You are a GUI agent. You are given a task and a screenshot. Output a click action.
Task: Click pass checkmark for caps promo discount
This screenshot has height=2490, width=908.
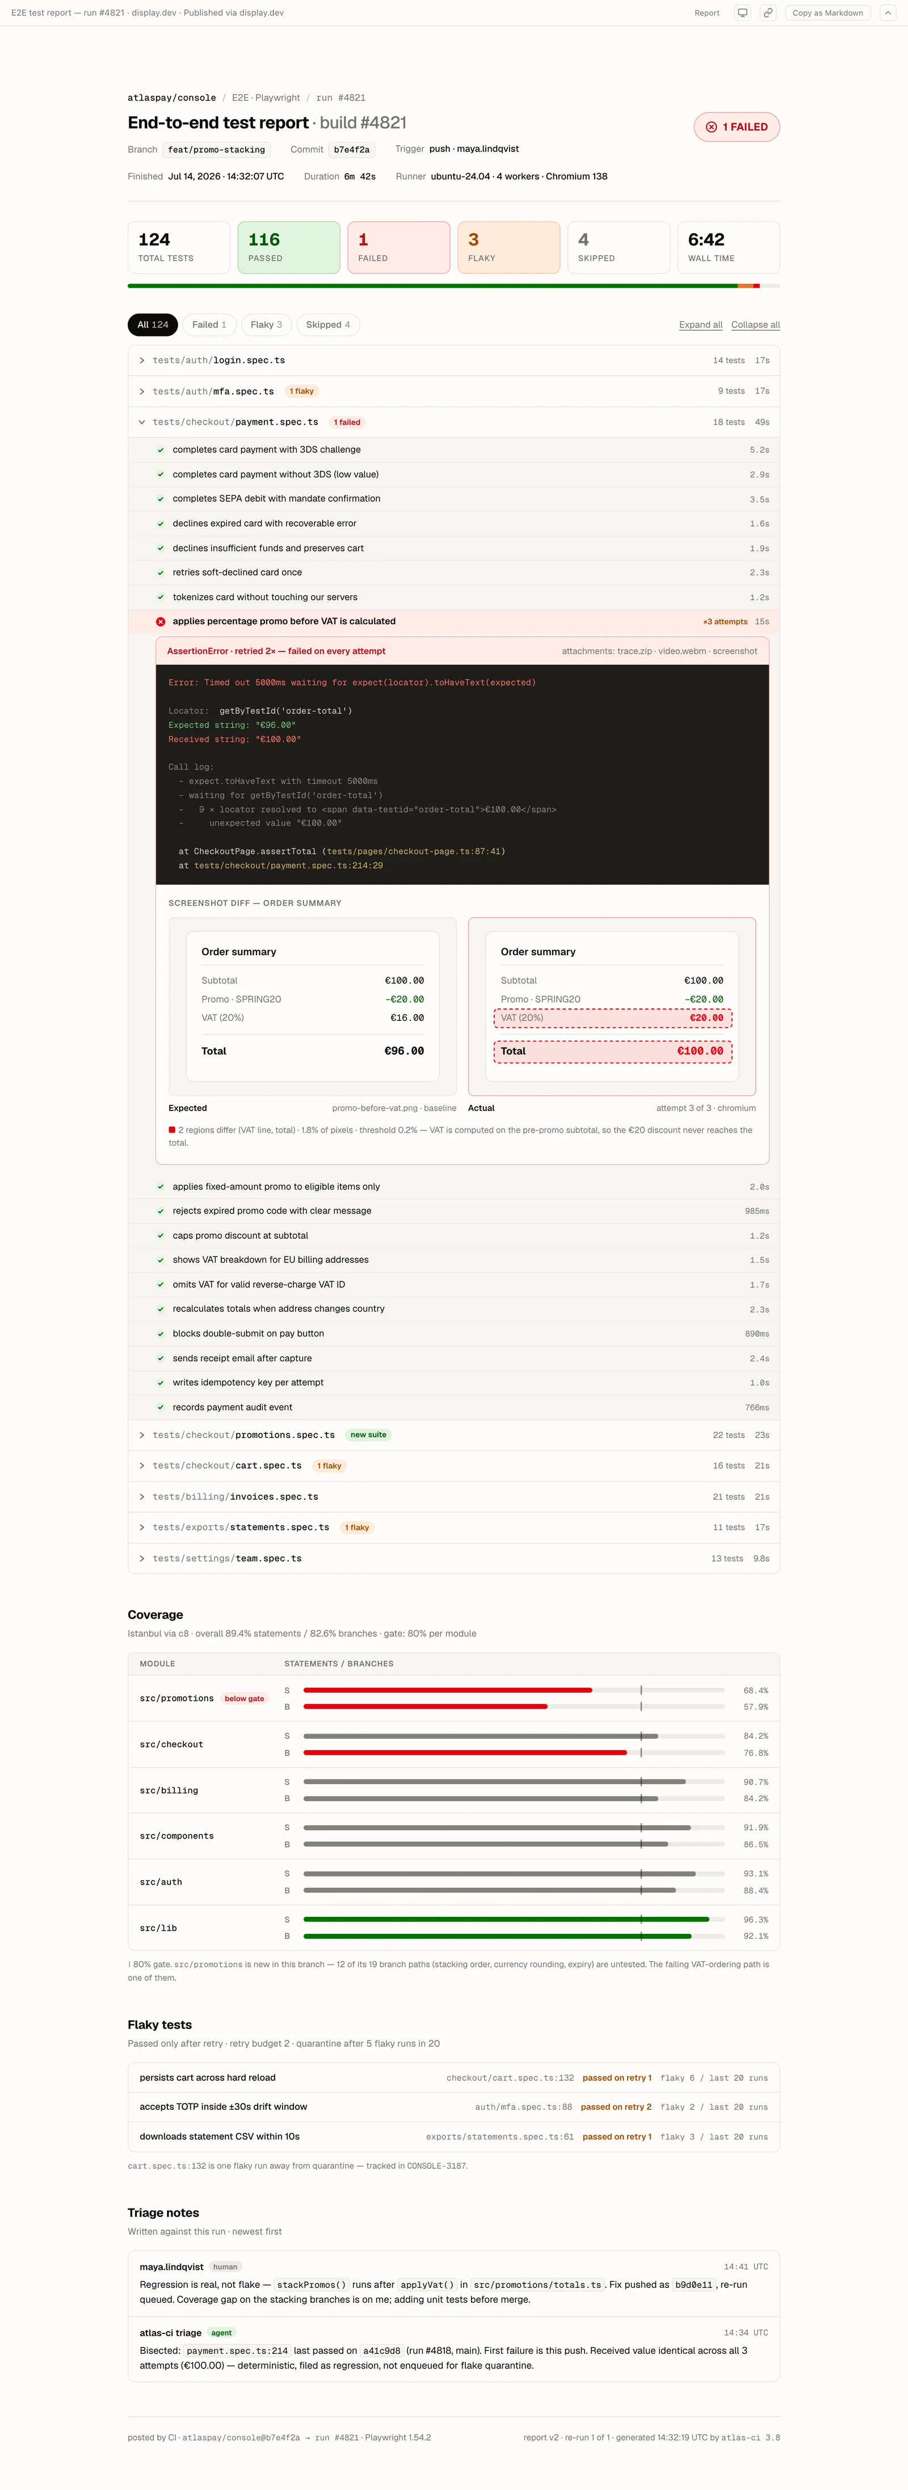(x=161, y=1236)
